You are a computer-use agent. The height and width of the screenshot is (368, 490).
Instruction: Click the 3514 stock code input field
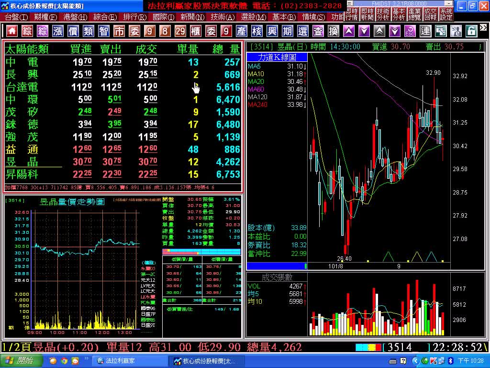tap(407, 347)
